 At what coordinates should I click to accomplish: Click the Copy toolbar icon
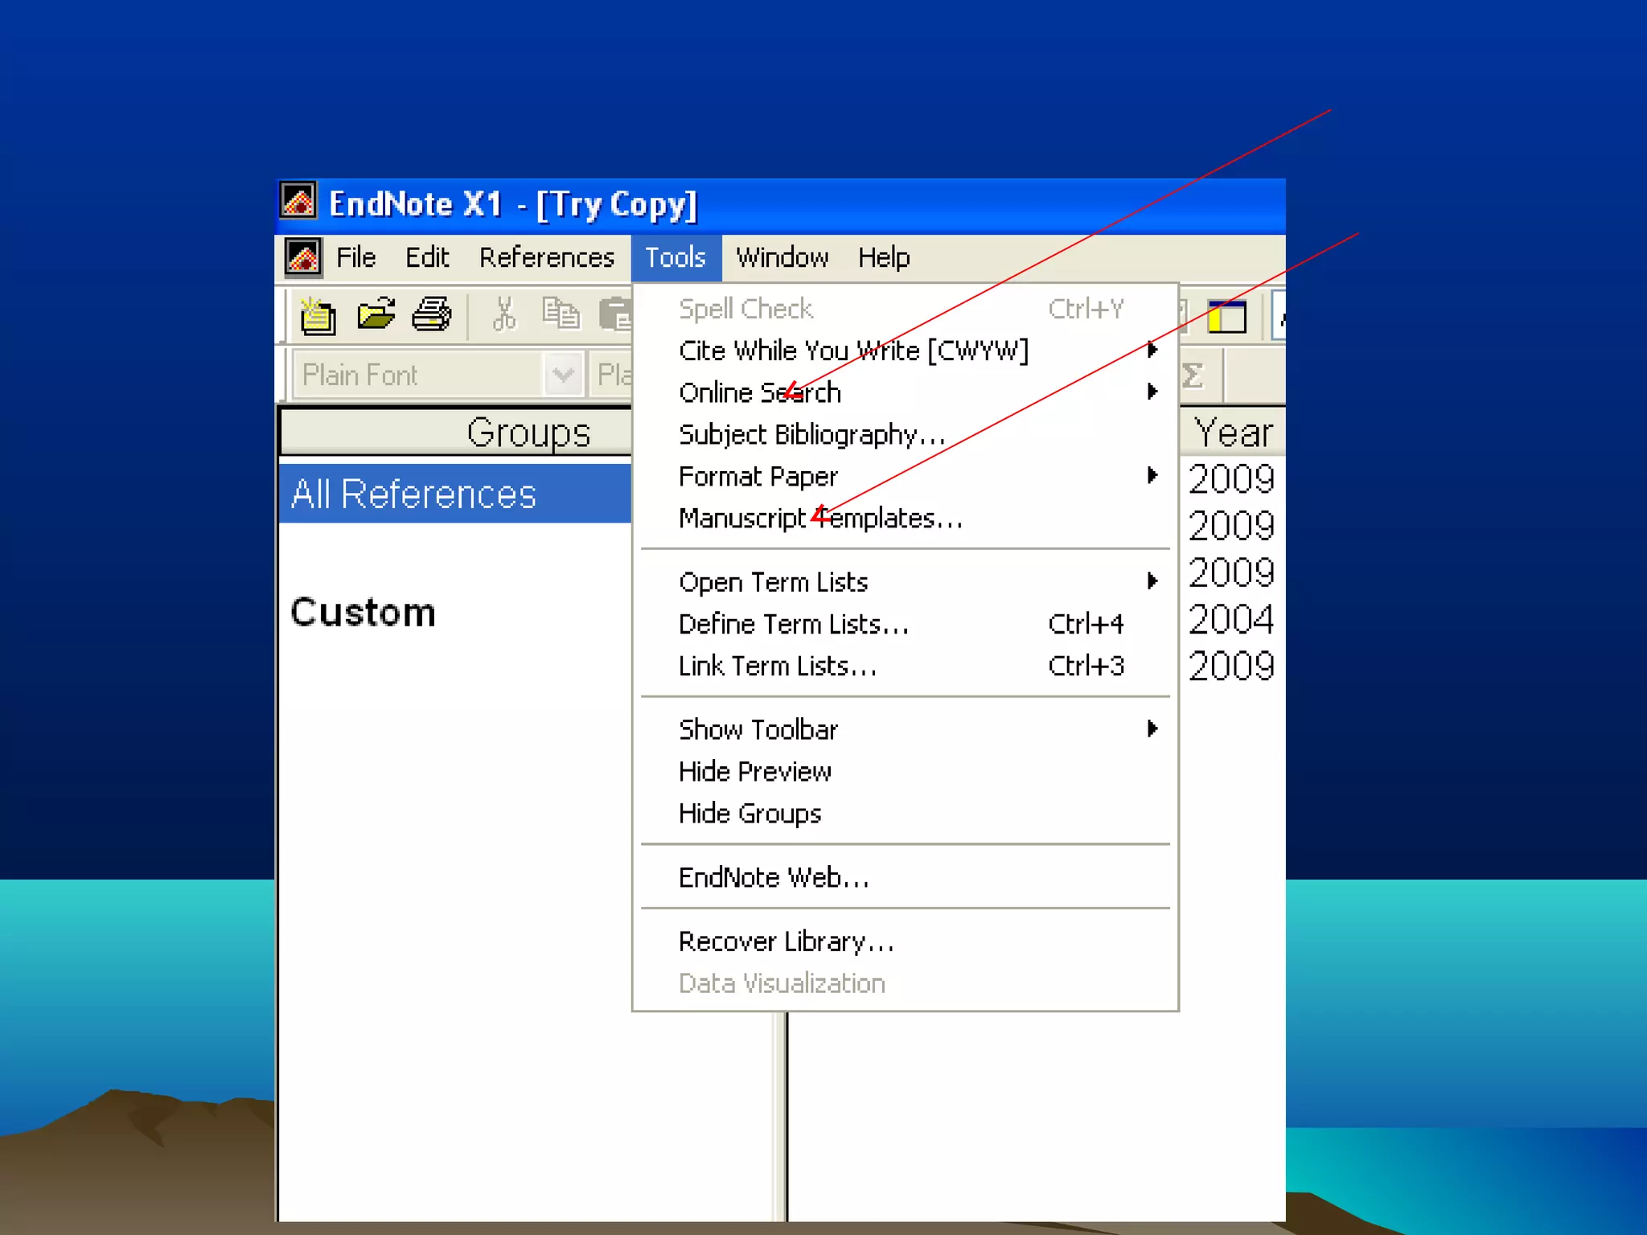coord(561,314)
